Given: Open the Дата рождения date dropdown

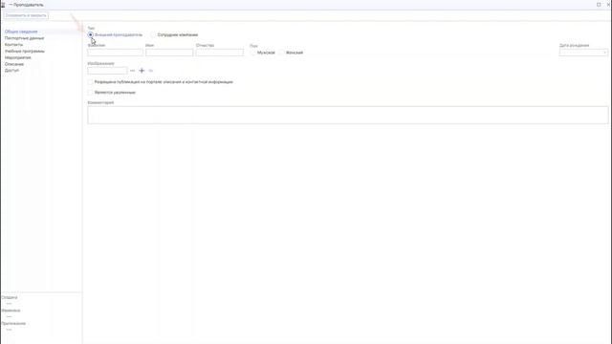Looking at the screenshot, I should click(x=604, y=53).
